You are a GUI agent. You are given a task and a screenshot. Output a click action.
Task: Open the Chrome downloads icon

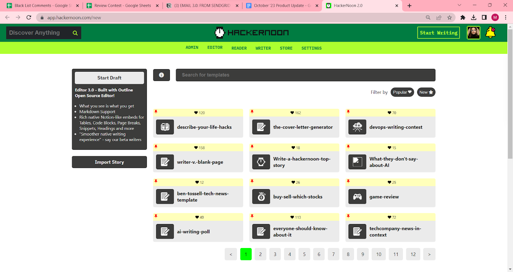point(474,18)
